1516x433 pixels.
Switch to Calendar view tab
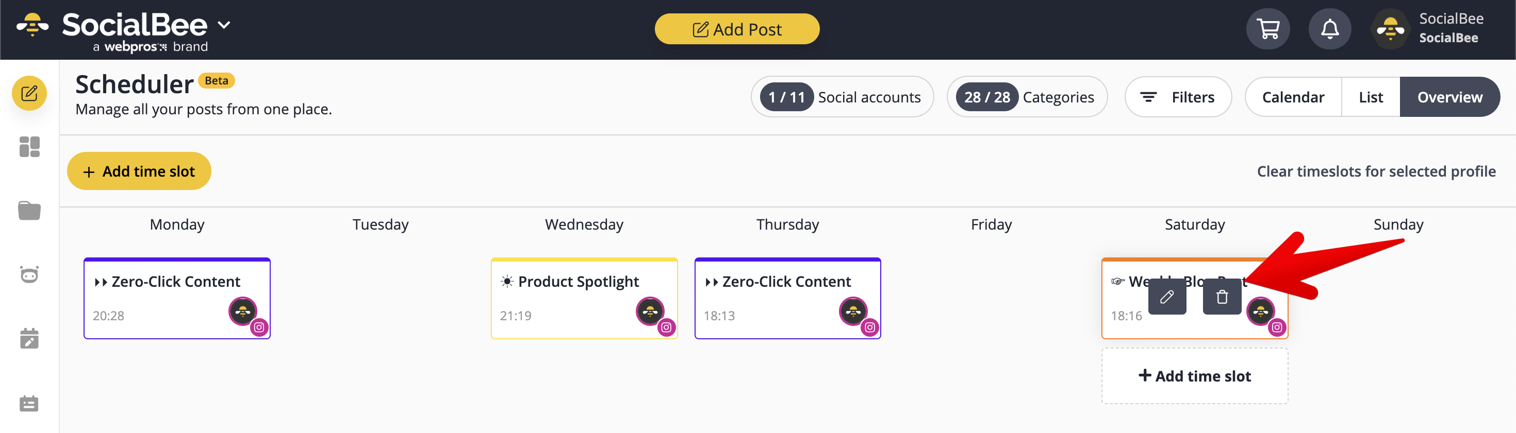pos(1292,97)
